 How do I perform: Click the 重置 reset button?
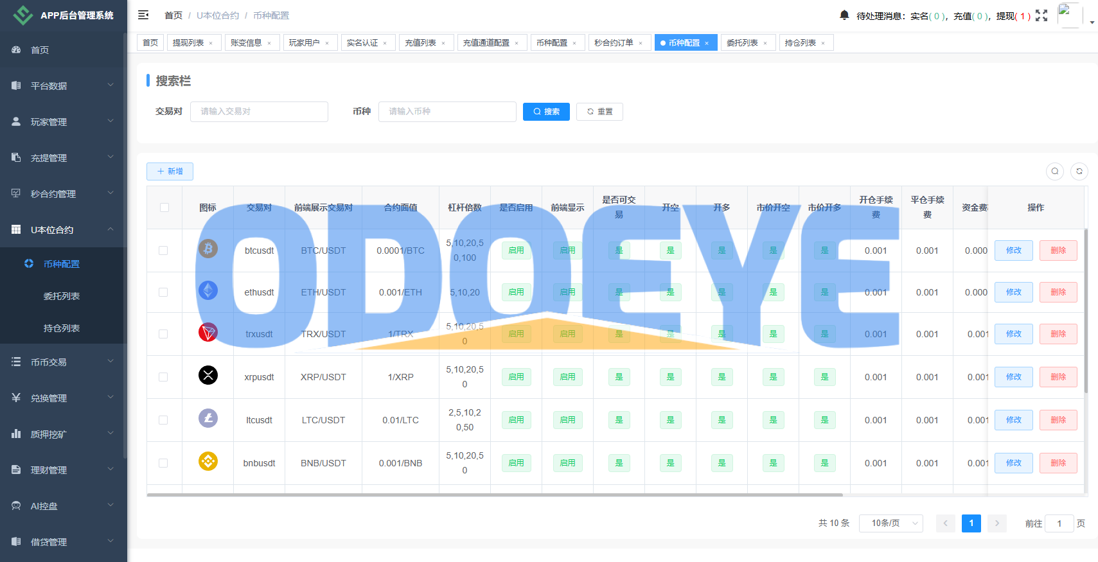coord(599,112)
